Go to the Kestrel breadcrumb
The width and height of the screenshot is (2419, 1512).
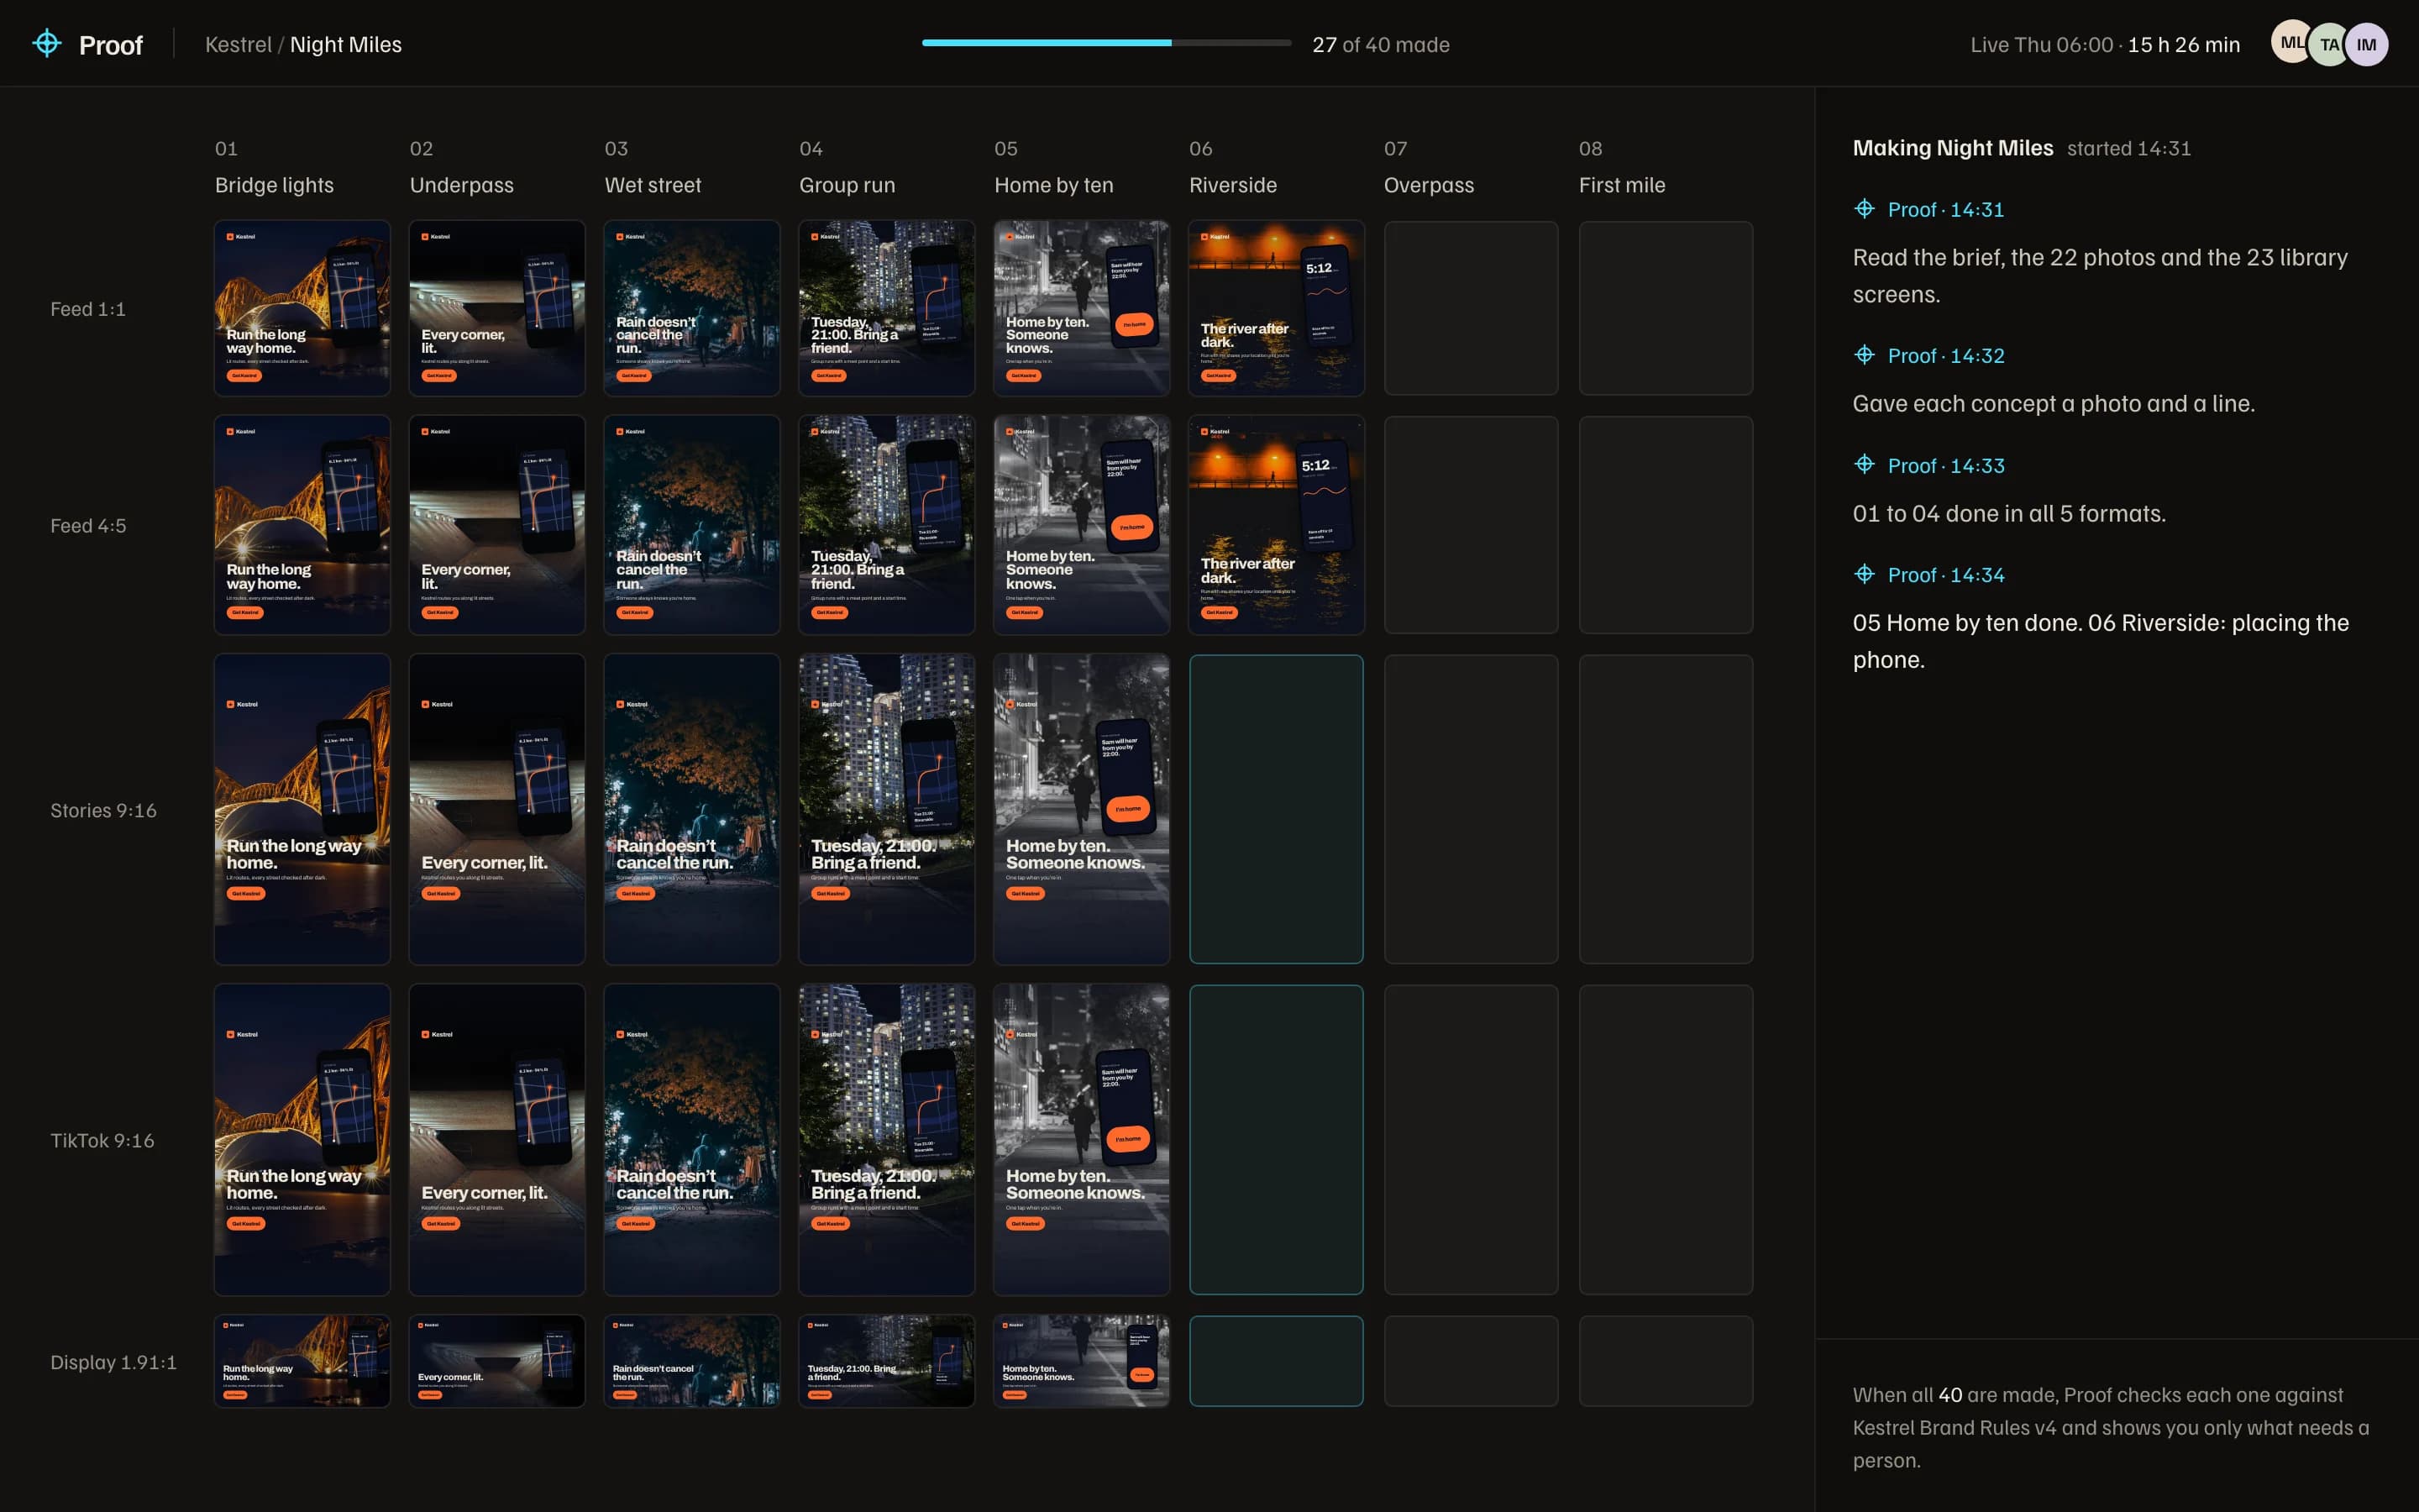(238, 44)
